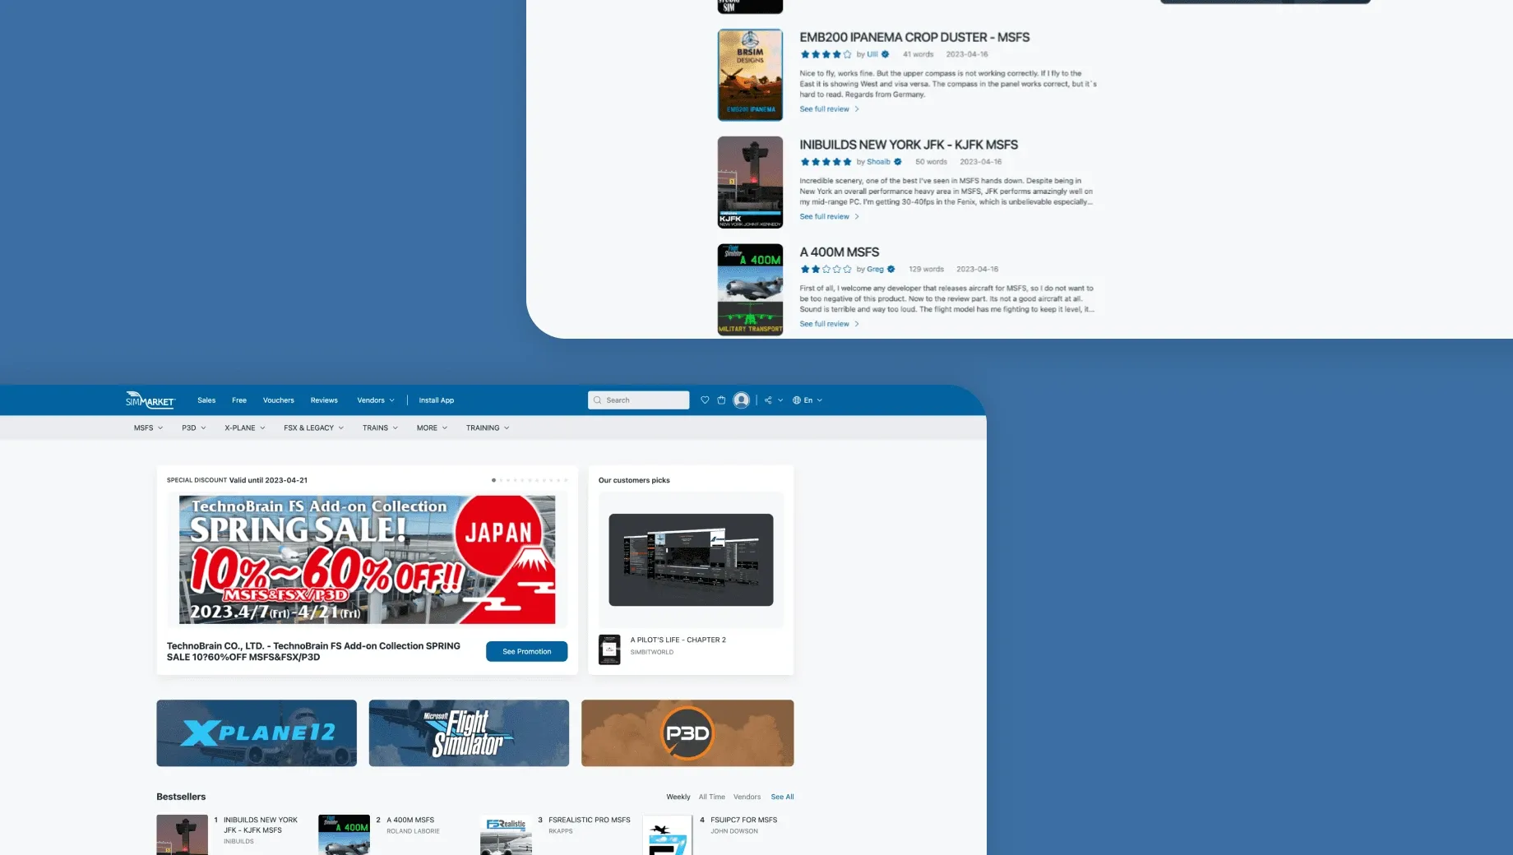Select the first promotion carousel dot
Viewport: 1513px width, 855px height.
click(x=493, y=480)
